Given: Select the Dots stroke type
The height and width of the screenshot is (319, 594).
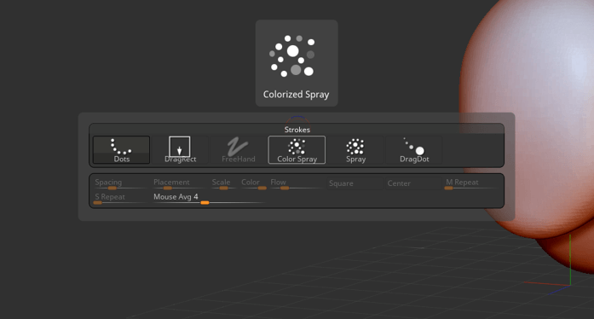Looking at the screenshot, I should pos(121,150).
